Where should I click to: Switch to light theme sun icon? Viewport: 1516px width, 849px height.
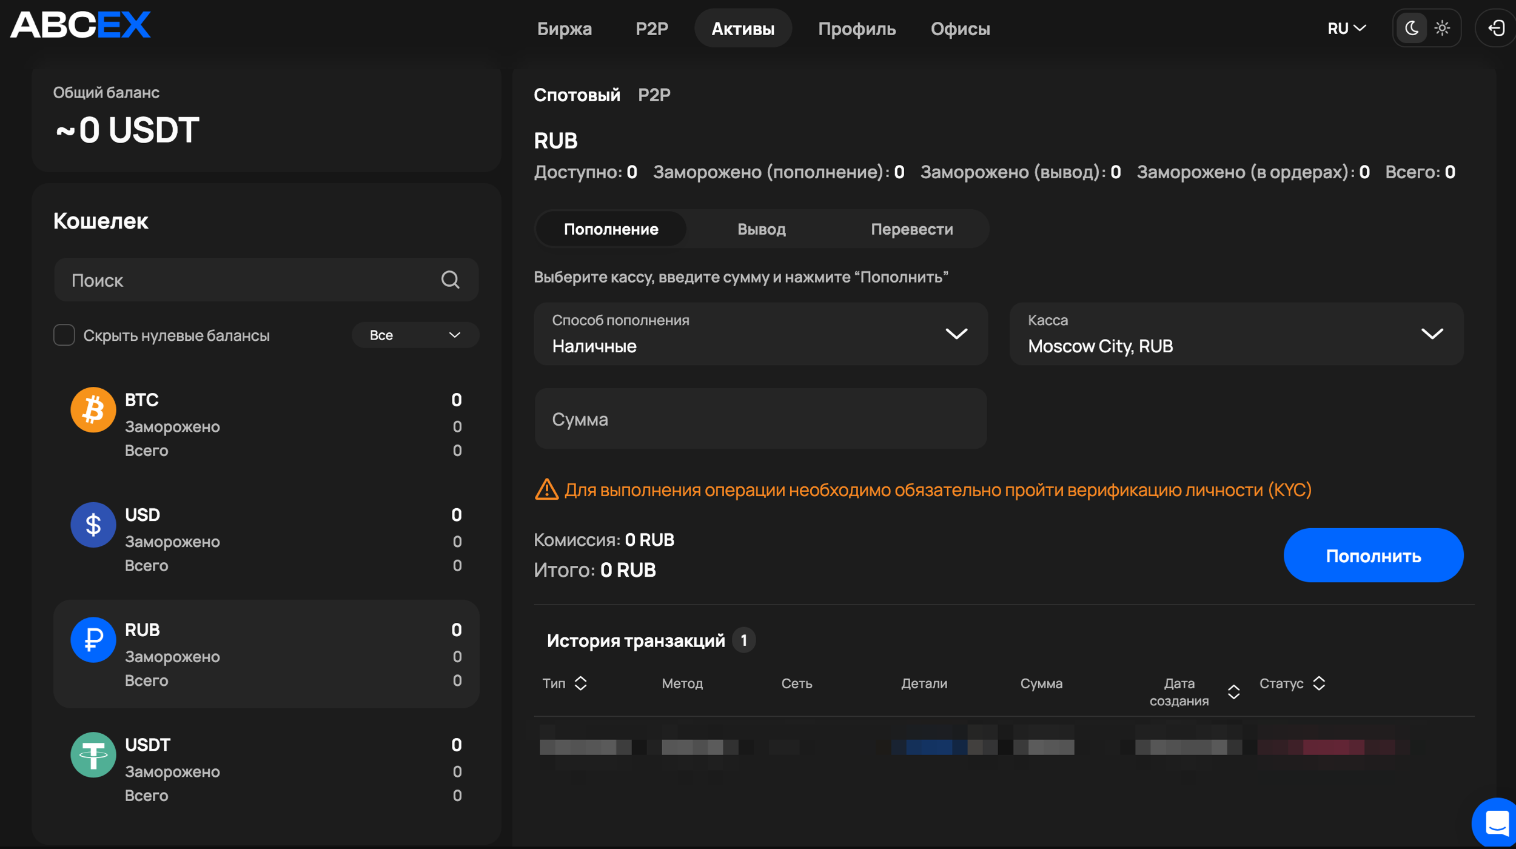(x=1442, y=28)
